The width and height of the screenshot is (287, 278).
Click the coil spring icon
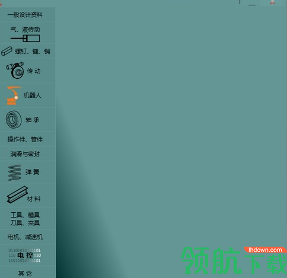(15, 172)
